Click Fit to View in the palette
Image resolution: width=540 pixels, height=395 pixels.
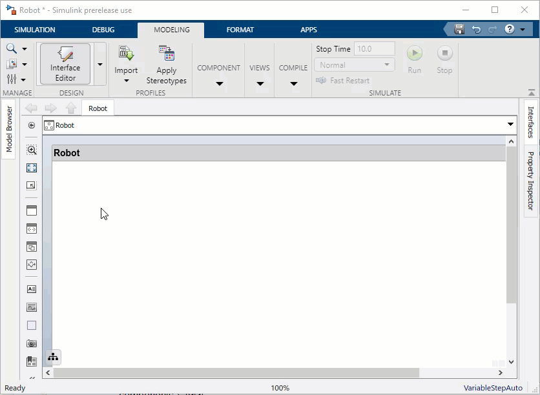tap(31, 167)
